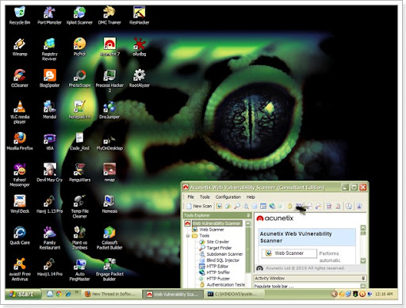Image resolution: width=406 pixels, height=308 pixels.
Task: Select the Mozilla Firefox desktop icon
Action: coord(20,141)
